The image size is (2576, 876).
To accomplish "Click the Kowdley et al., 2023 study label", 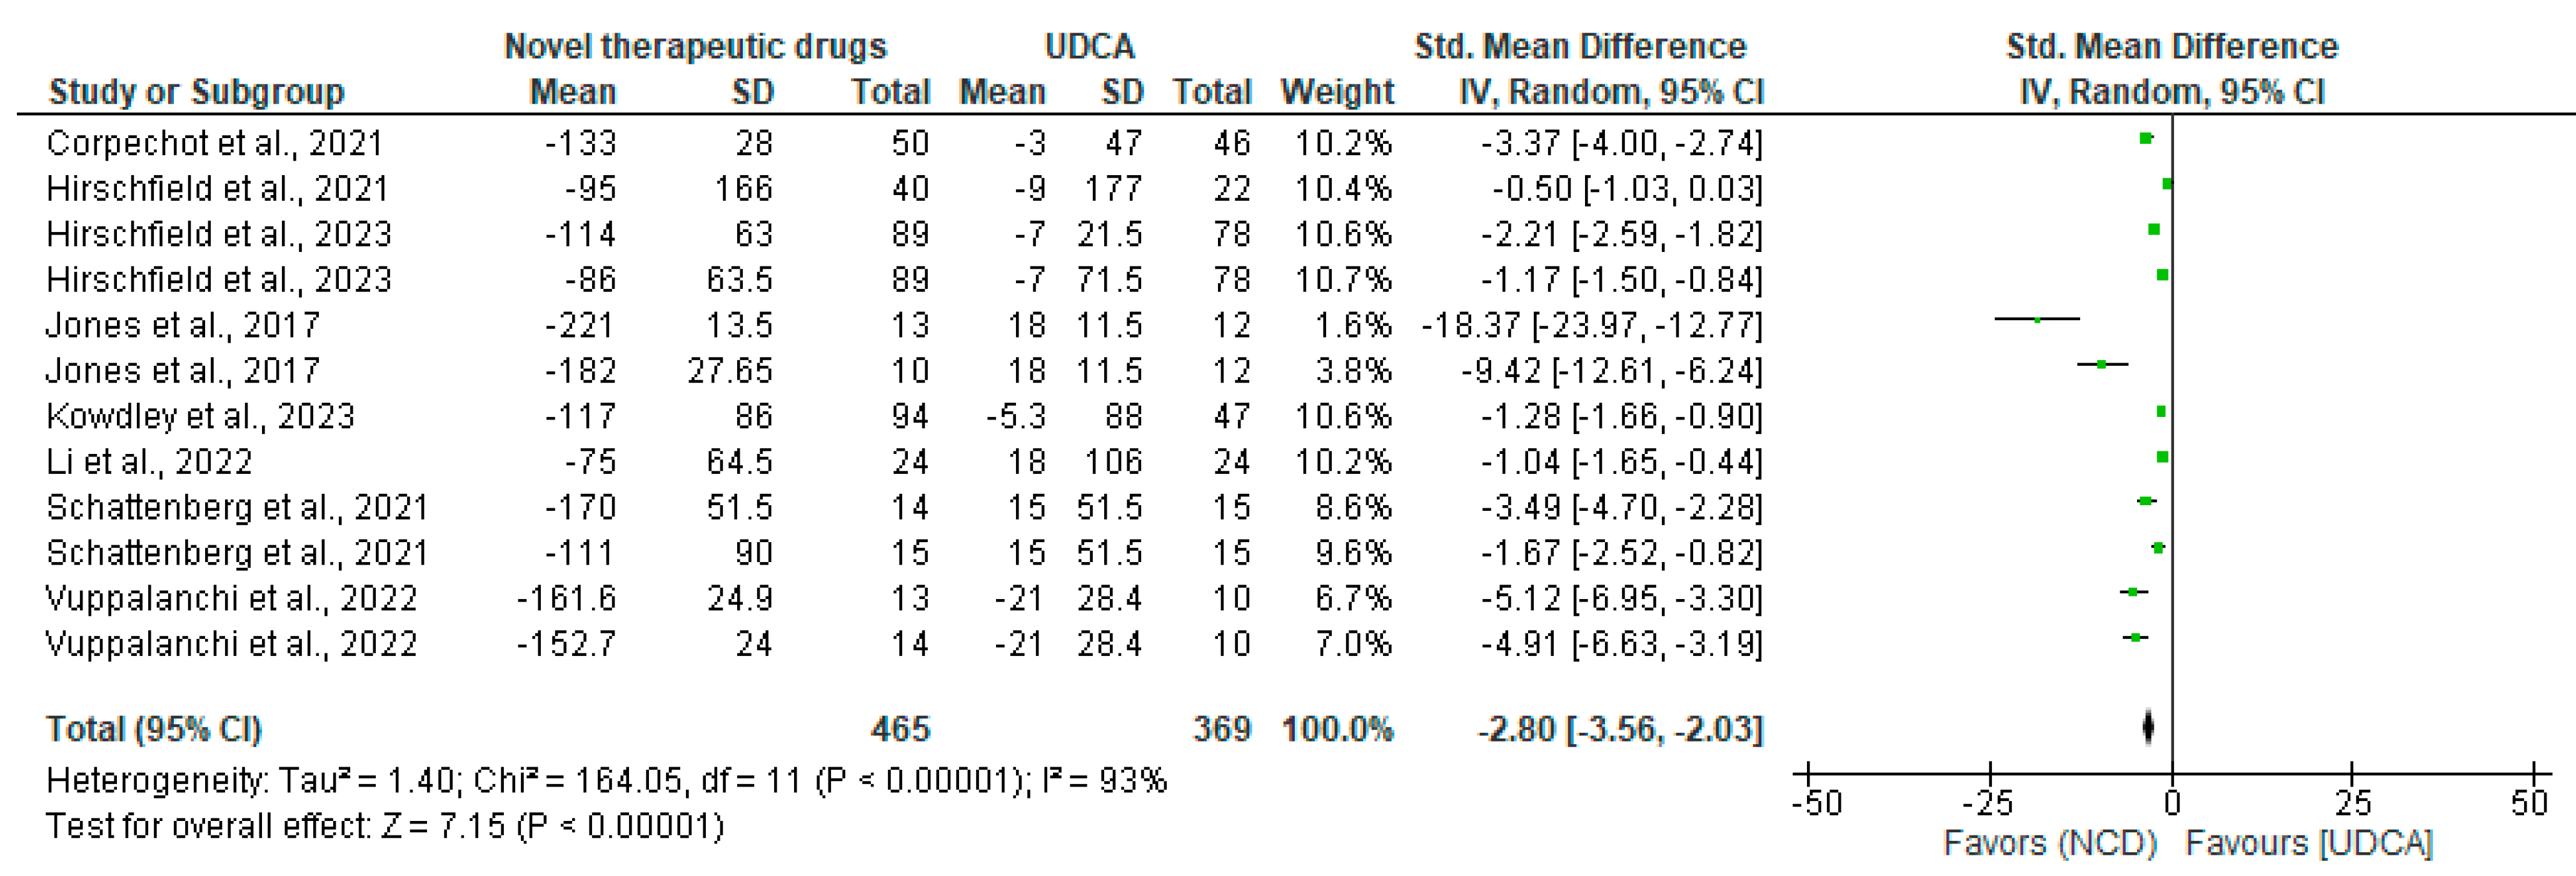I will [200, 416].
